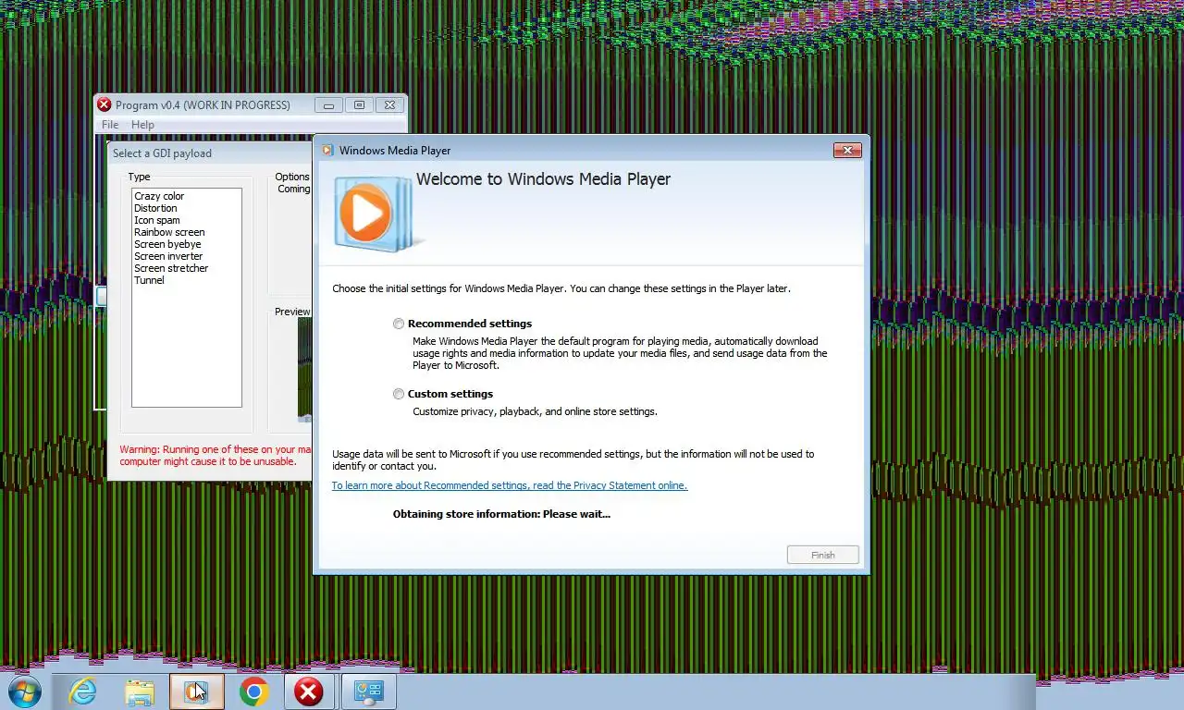1184x710 pixels.
Task: Open Windows Explorer folder taskbar icon
Action: (x=140, y=692)
